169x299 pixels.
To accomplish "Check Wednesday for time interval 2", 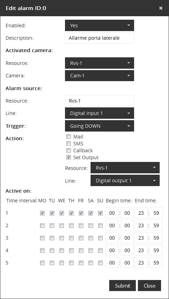I will click(x=62, y=225).
